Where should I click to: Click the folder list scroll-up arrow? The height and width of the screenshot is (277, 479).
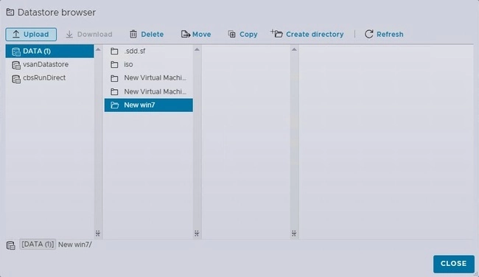point(197,49)
